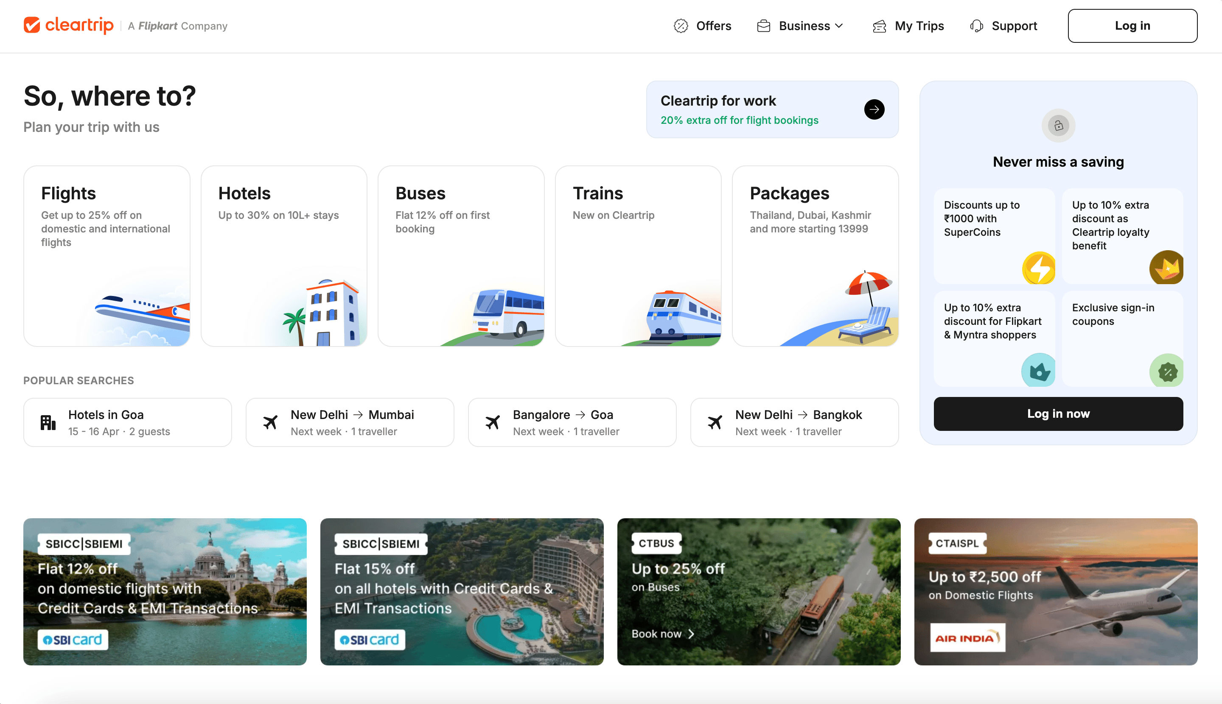1222x704 pixels.
Task: Open the Flights category card
Action: tap(107, 256)
